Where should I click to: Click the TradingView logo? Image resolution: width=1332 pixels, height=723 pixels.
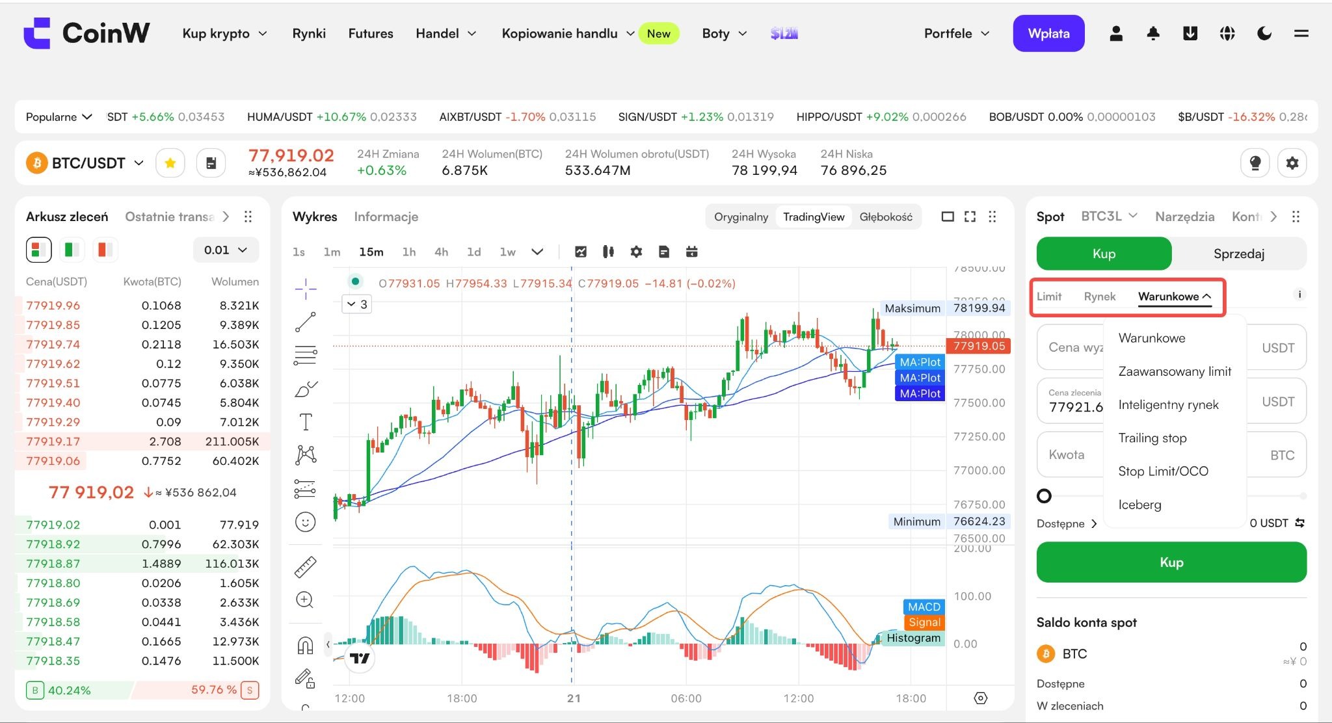click(x=359, y=658)
